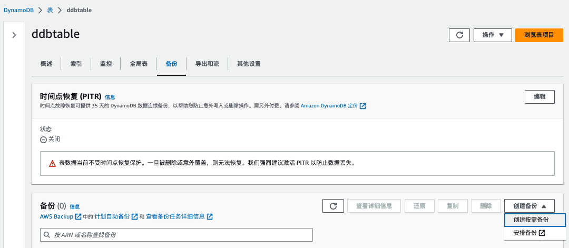Open 查看备份任务详细信息 link

tap(175, 216)
